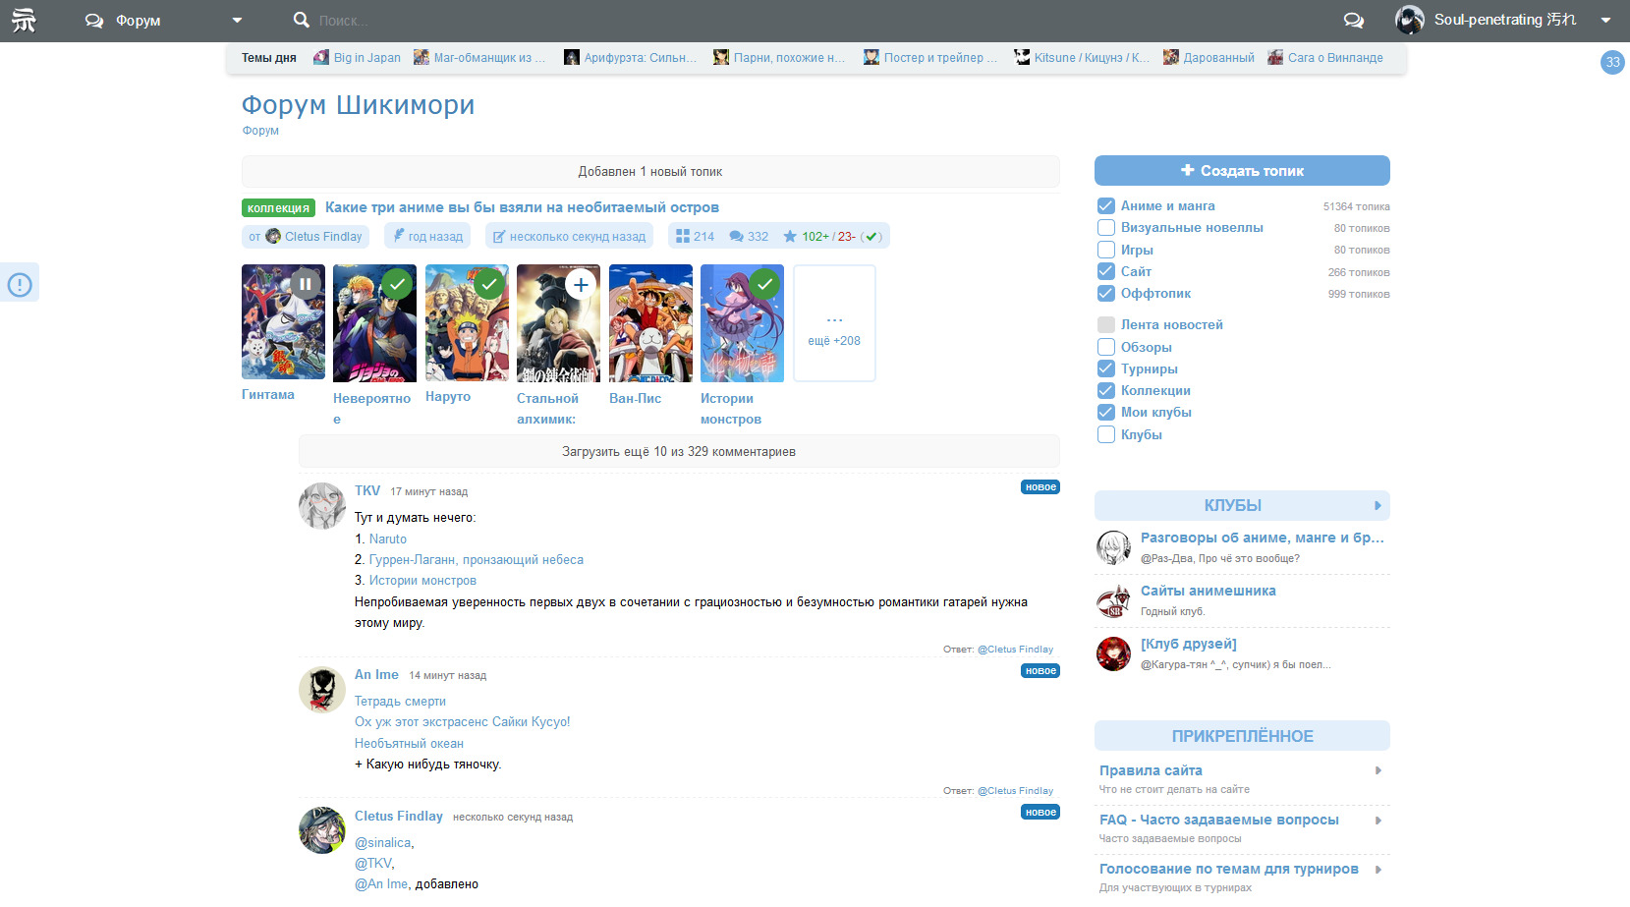Open the Гуррен-Лаганн, пронзающий небеса link
1630x907 pixels.
point(476,559)
